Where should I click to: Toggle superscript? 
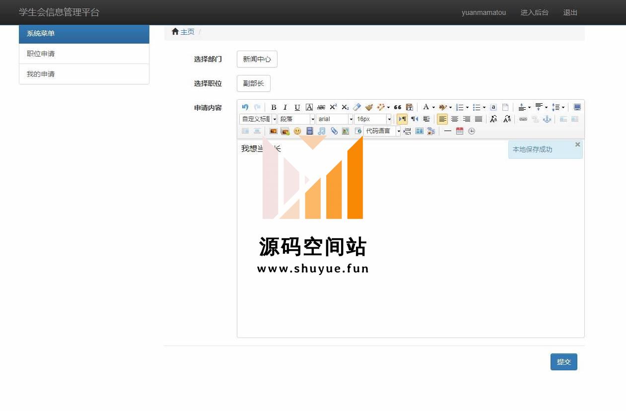333,107
